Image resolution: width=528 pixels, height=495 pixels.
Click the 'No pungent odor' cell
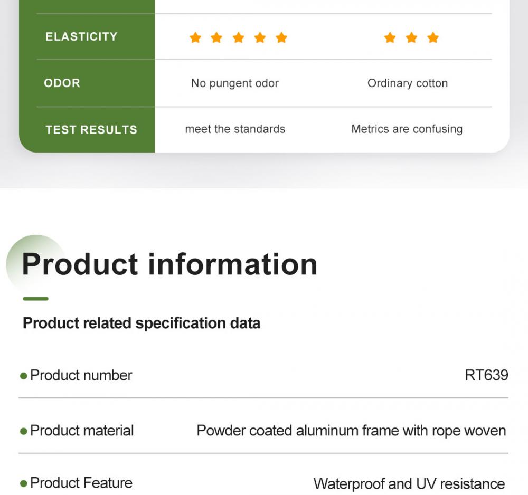pyautogui.click(x=235, y=83)
